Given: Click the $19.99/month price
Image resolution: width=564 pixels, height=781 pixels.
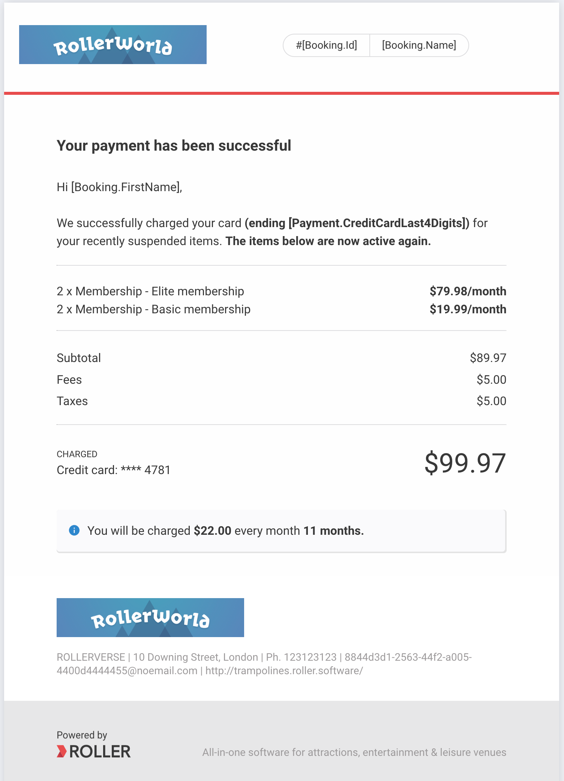Looking at the screenshot, I should [468, 309].
